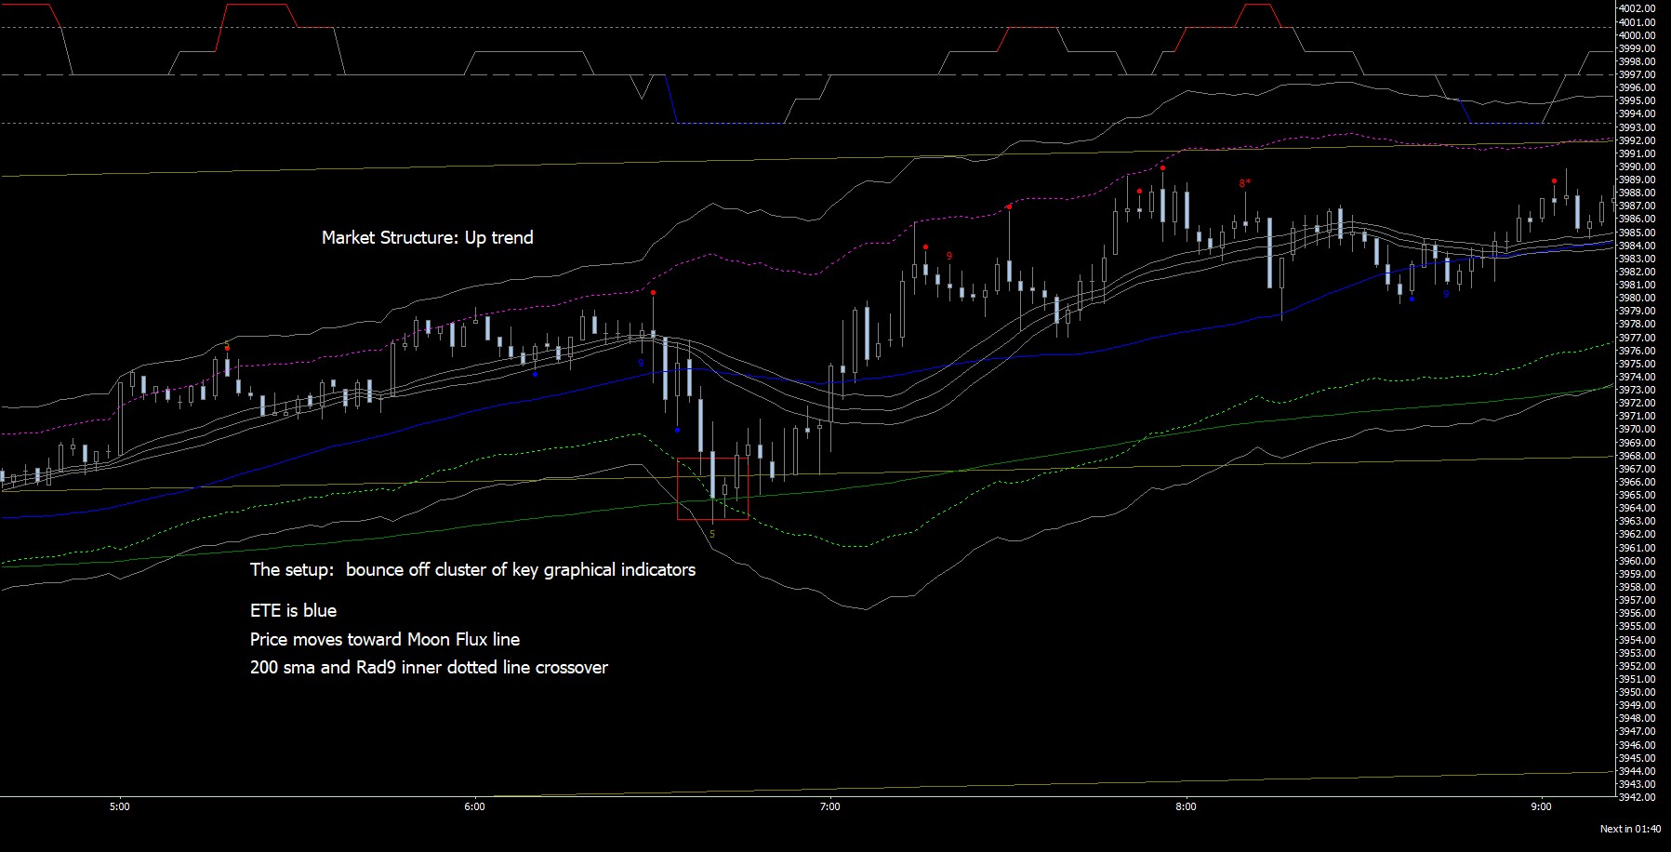1671x852 pixels.
Task: Click the 3942.00 price axis value
Action: click(1637, 797)
